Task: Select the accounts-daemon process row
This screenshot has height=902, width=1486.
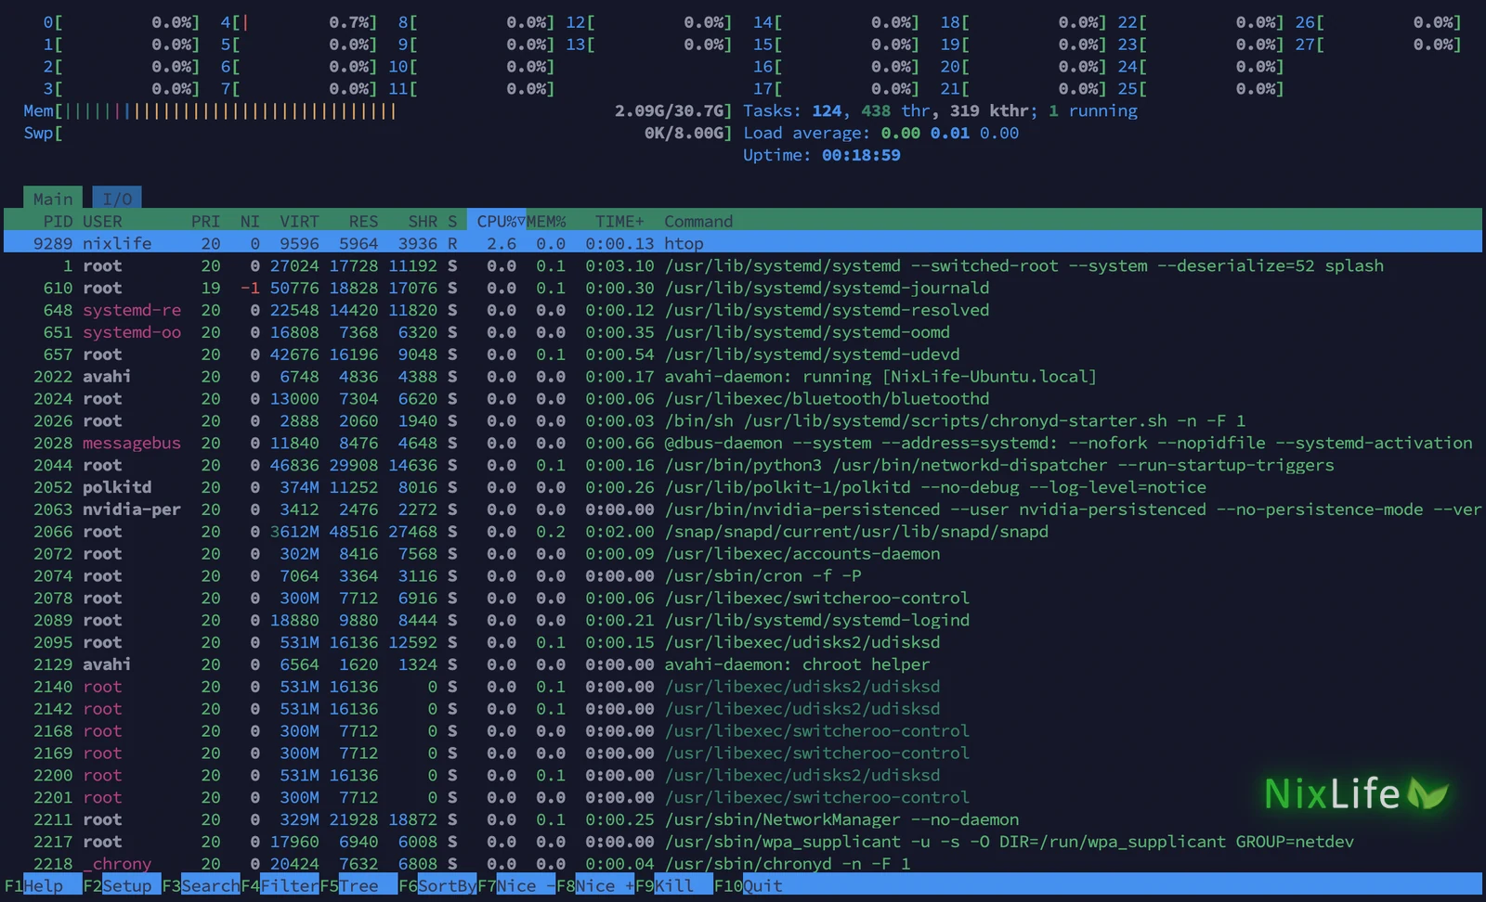Action: 743,554
